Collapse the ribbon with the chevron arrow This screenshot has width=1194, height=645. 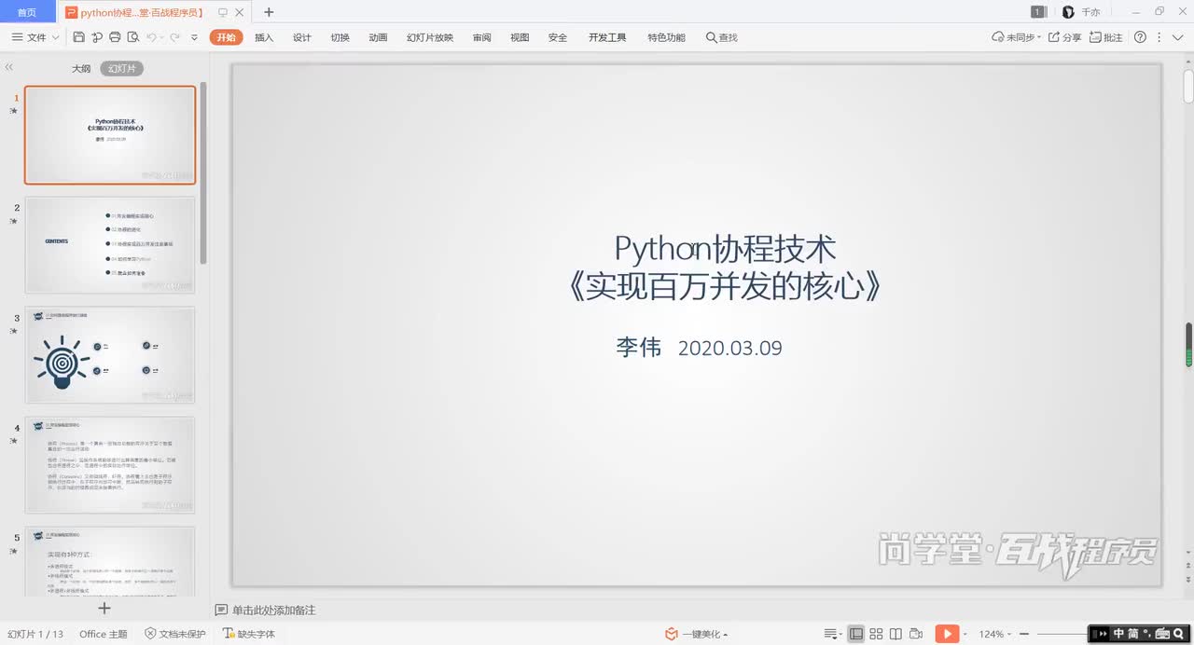tap(1177, 37)
